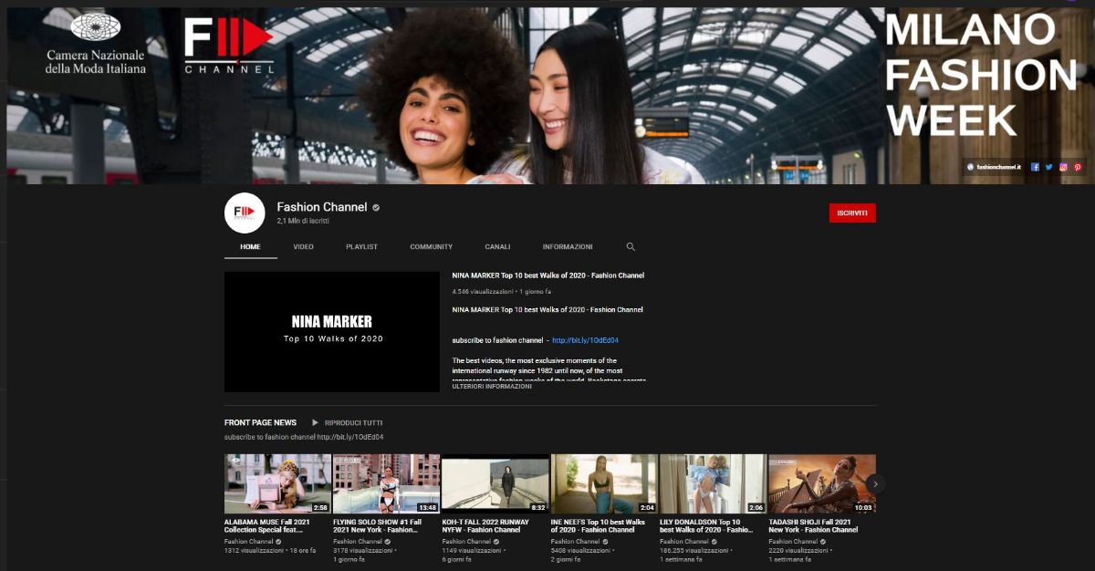Open the bit.ly/1OdEd04 link in the featured description
The image size is (1095, 571).
(x=586, y=340)
